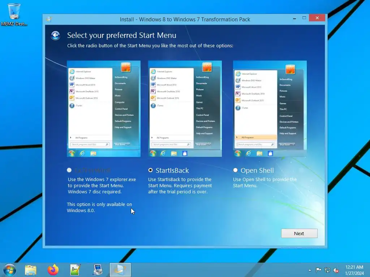Click the installer title bar icon

pyautogui.click(x=49, y=19)
